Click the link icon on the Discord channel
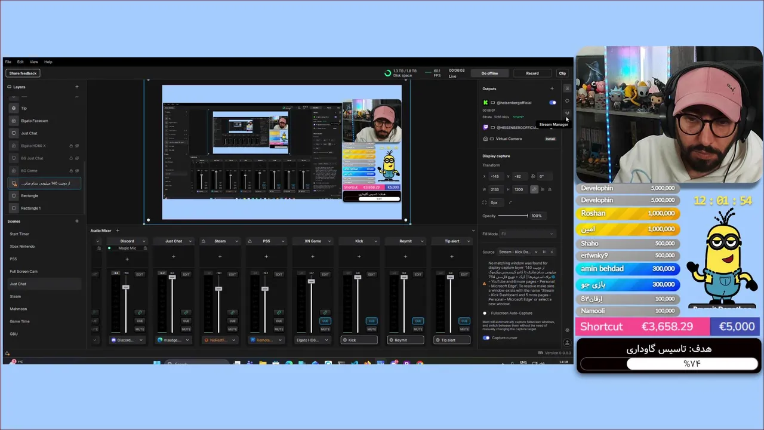The width and height of the screenshot is (764, 430). click(x=140, y=312)
